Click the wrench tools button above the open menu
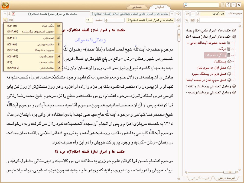Viewport: 244px width, 183px height. coord(5,20)
